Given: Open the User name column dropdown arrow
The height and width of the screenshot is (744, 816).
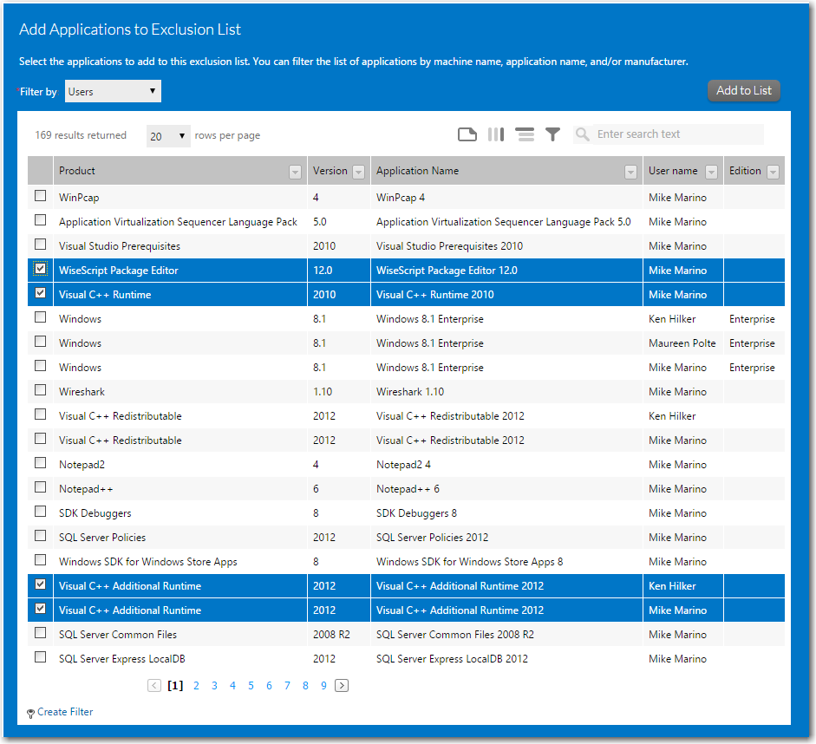Looking at the screenshot, I should [711, 172].
